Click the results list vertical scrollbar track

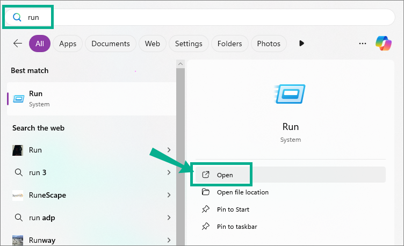(181, 157)
